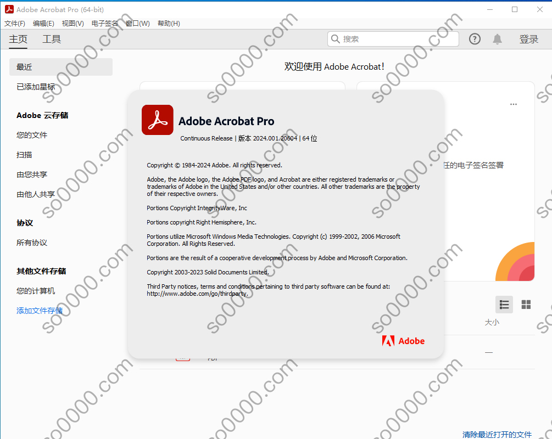The height and width of the screenshot is (439, 552).
Task: Close the Acrobat window
Action: tap(540, 9)
